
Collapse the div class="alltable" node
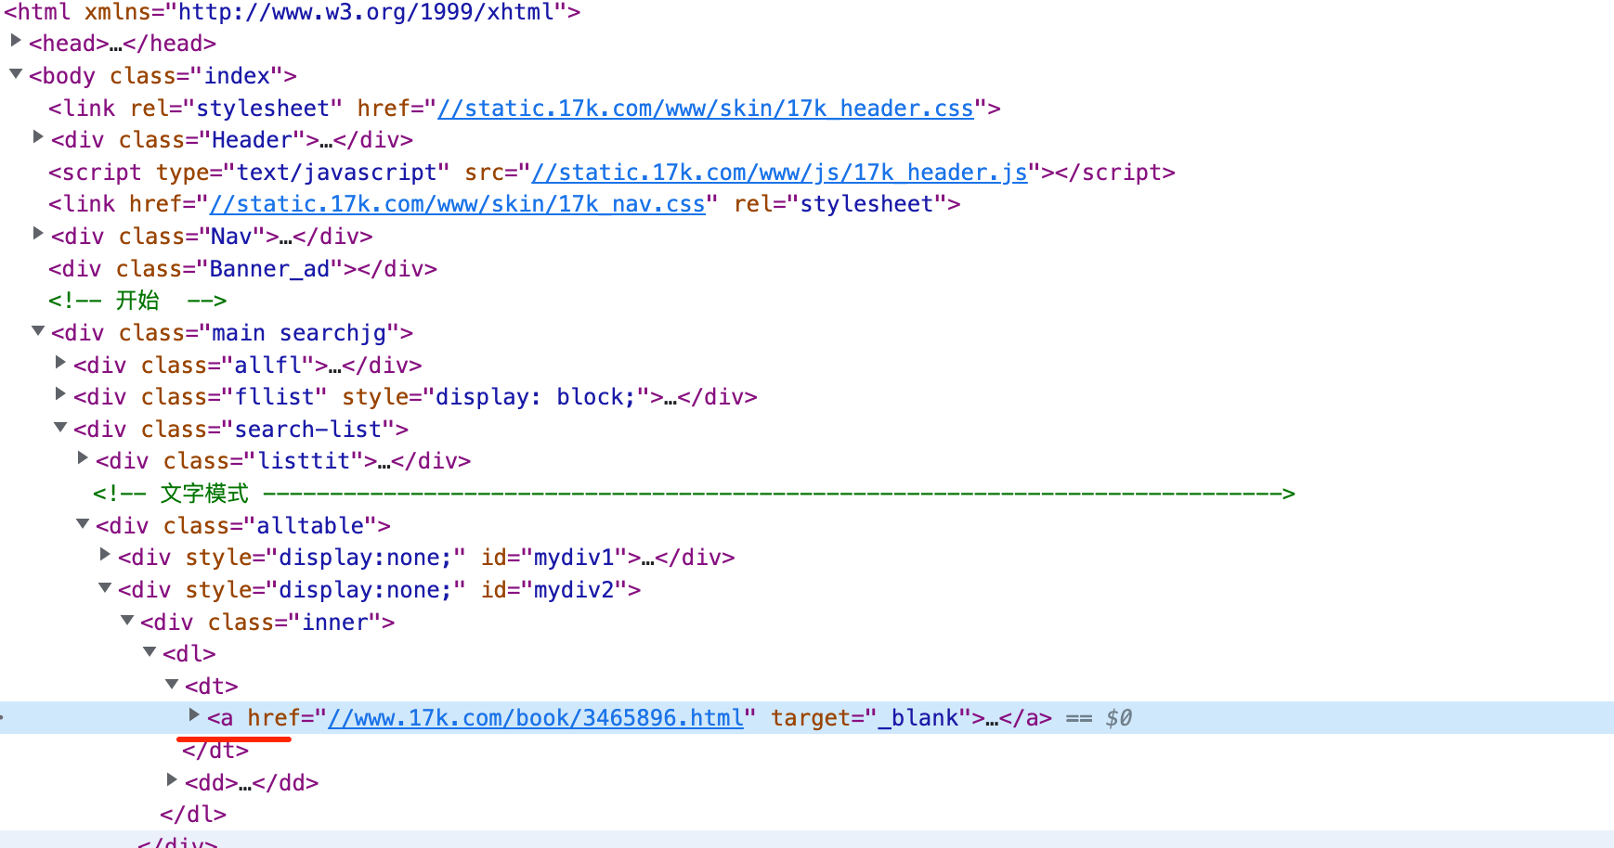[83, 523]
